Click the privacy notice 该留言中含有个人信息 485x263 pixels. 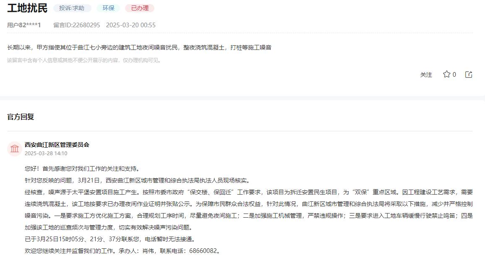[x=84, y=60]
